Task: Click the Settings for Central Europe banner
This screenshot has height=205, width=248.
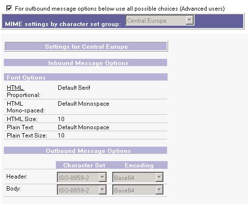Action: pyautogui.click(x=86, y=46)
